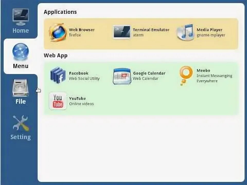Click the Google Calendar title text
247x185 pixels.
point(149,73)
